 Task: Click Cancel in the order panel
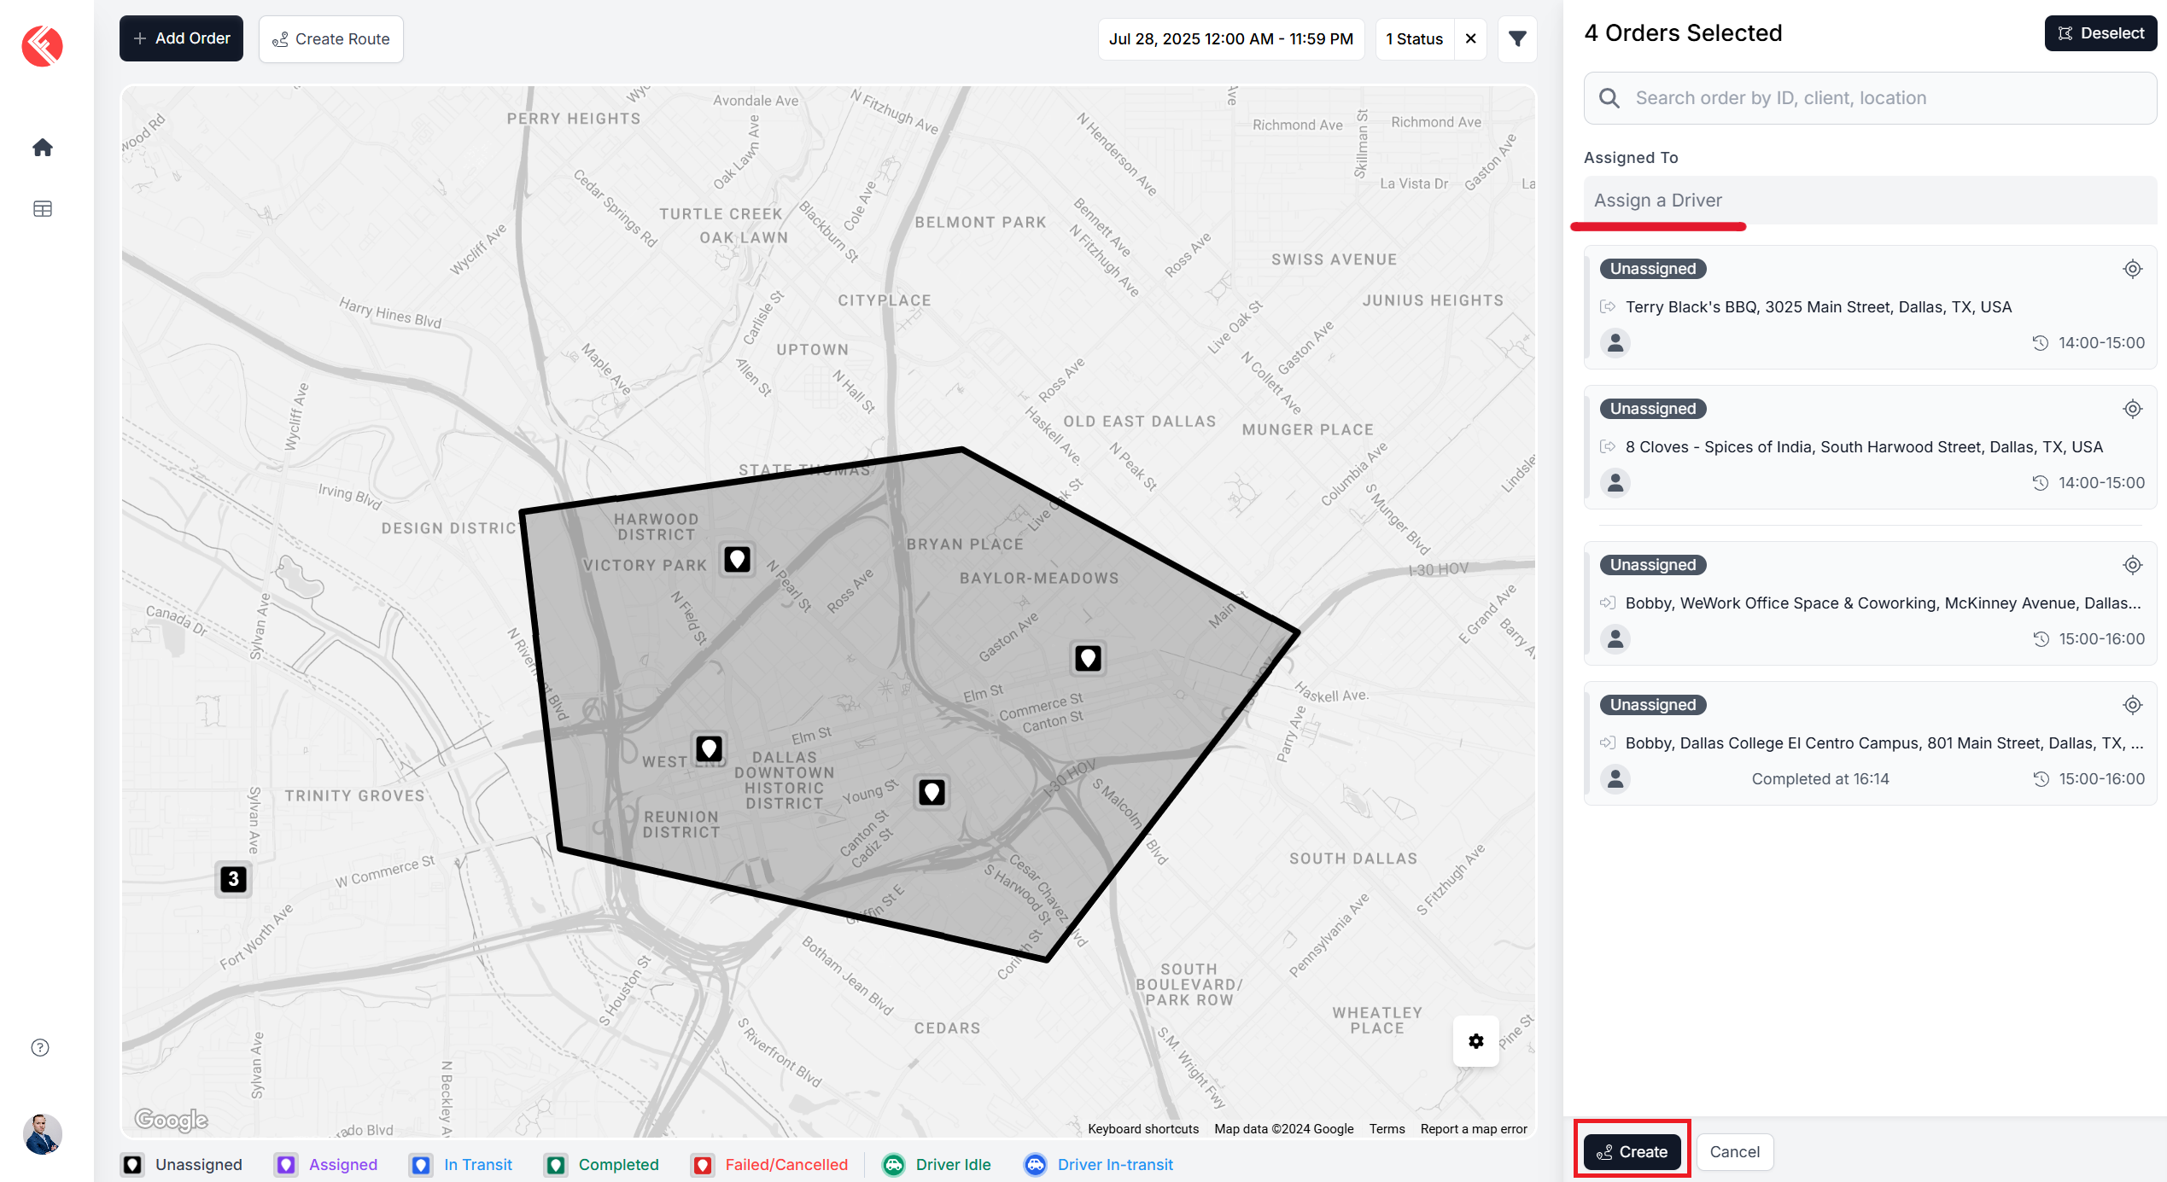1734,1151
